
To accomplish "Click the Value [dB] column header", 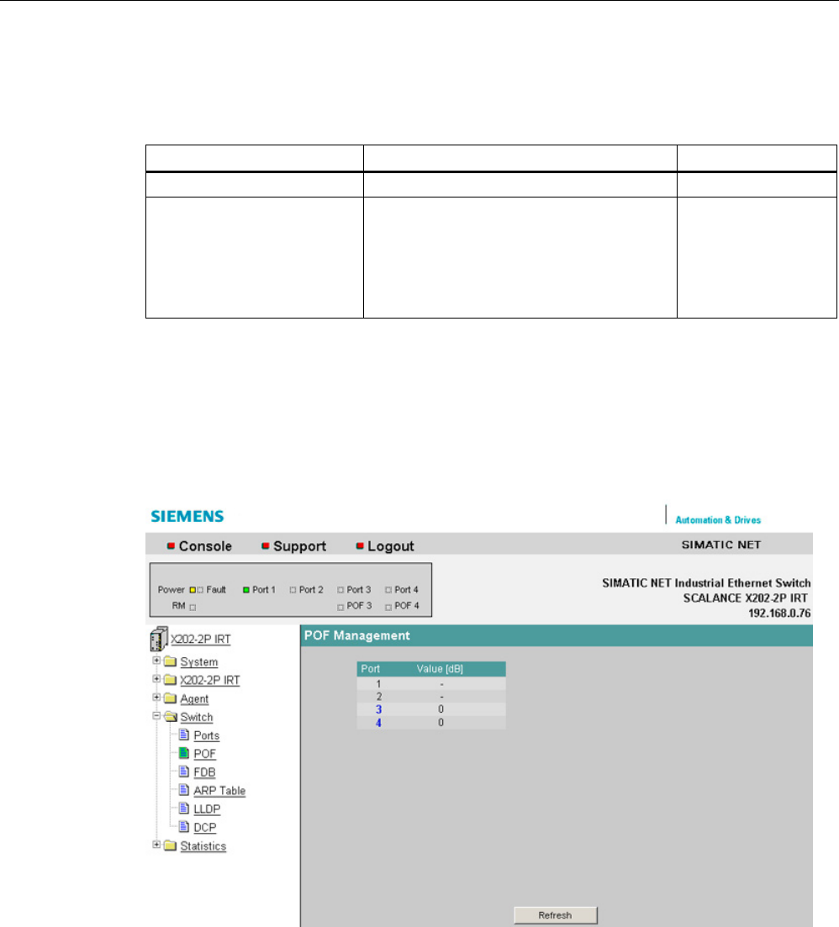I will click(x=440, y=669).
